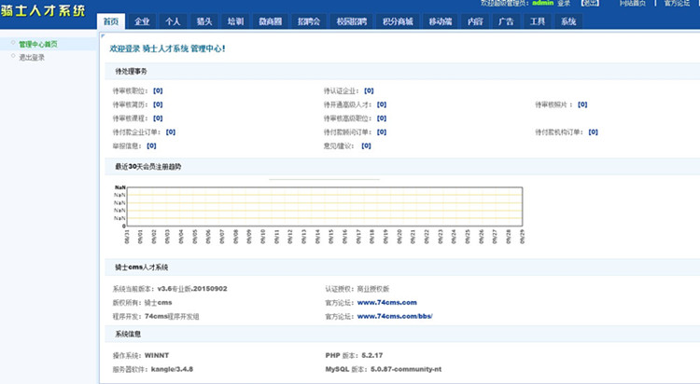Open the 意见建议 count [0]

point(366,145)
